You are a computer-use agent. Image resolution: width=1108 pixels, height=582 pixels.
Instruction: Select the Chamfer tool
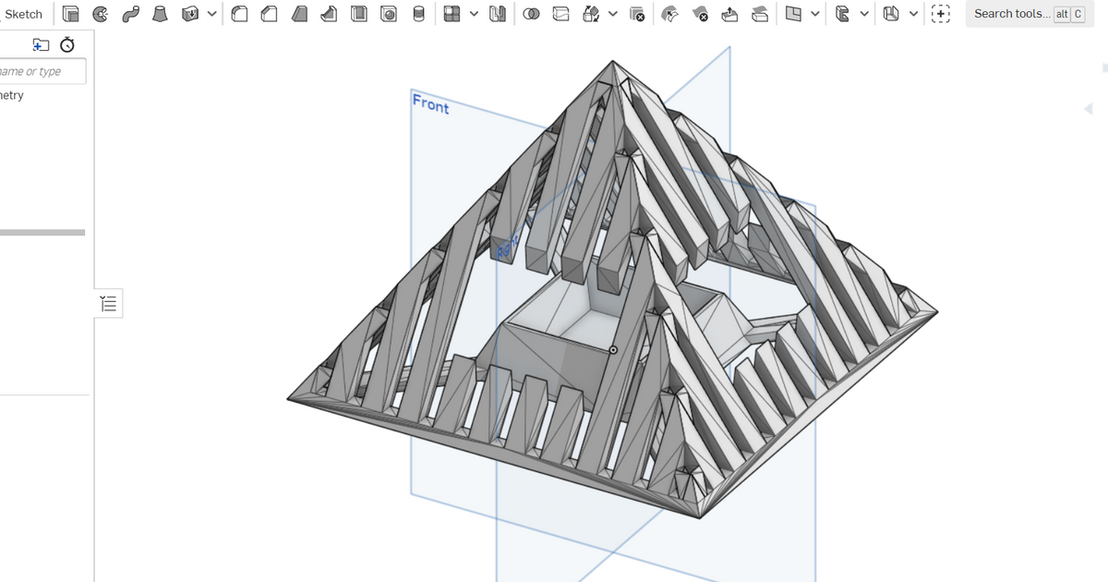click(x=269, y=13)
